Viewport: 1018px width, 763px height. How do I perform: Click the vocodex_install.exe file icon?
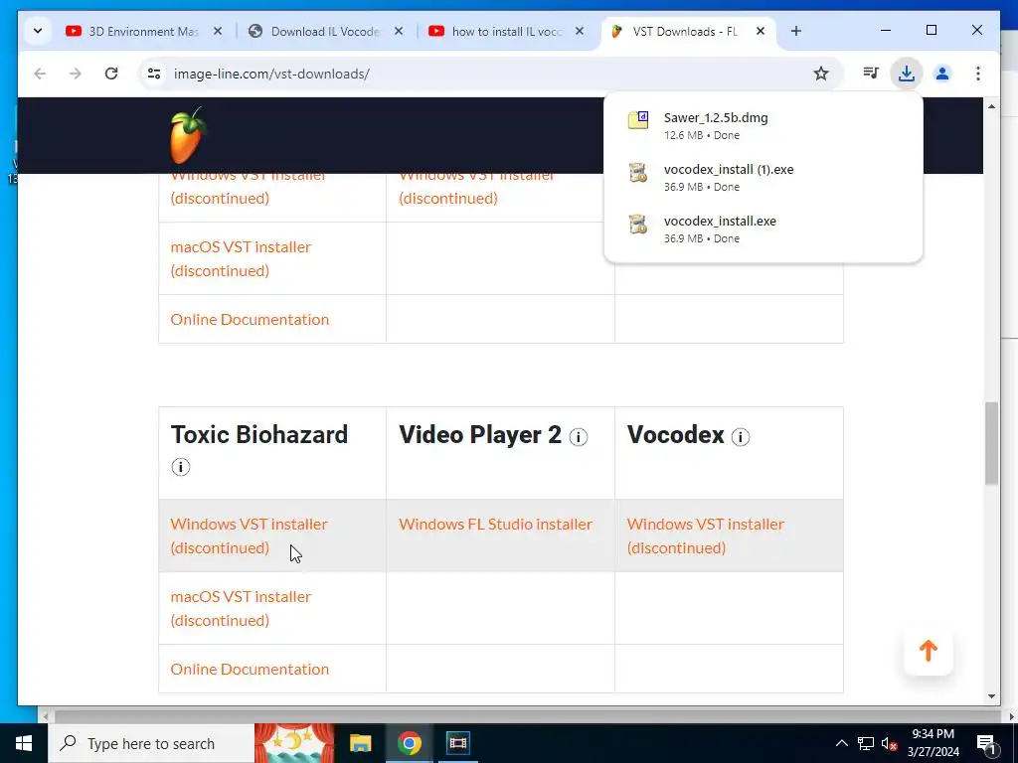coord(638,224)
